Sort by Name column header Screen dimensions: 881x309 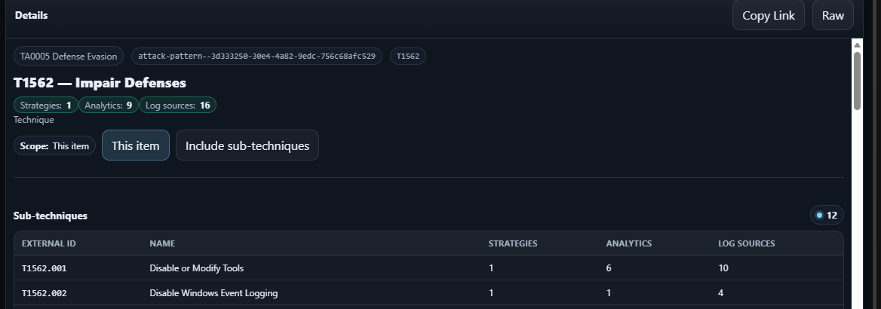(x=162, y=243)
